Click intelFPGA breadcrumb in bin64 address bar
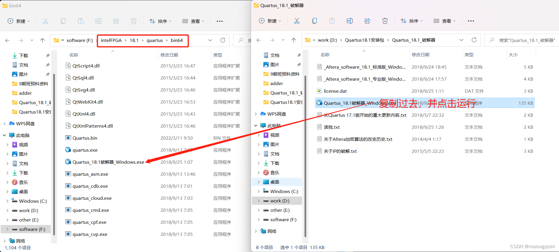 (x=111, y=40)
